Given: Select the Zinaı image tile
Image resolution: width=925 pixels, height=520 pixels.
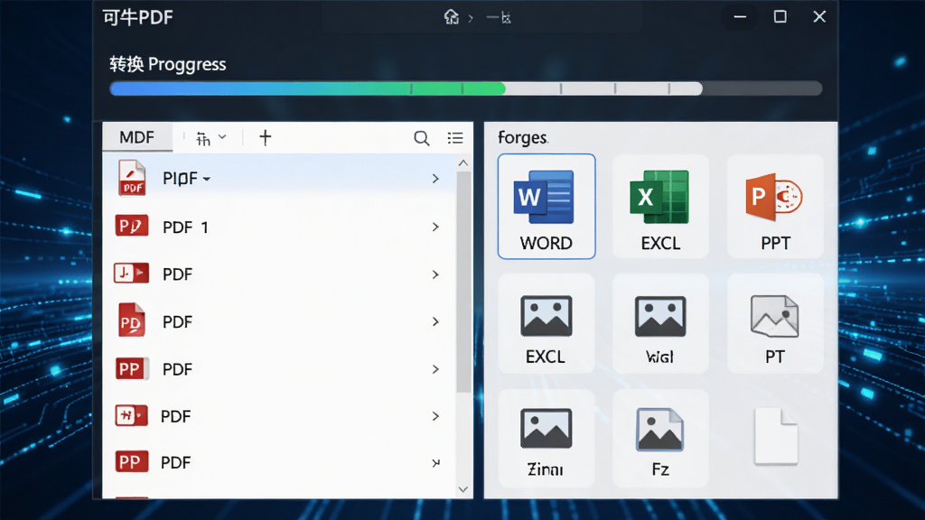Looking at the screenshot, I should coord(547,438).
